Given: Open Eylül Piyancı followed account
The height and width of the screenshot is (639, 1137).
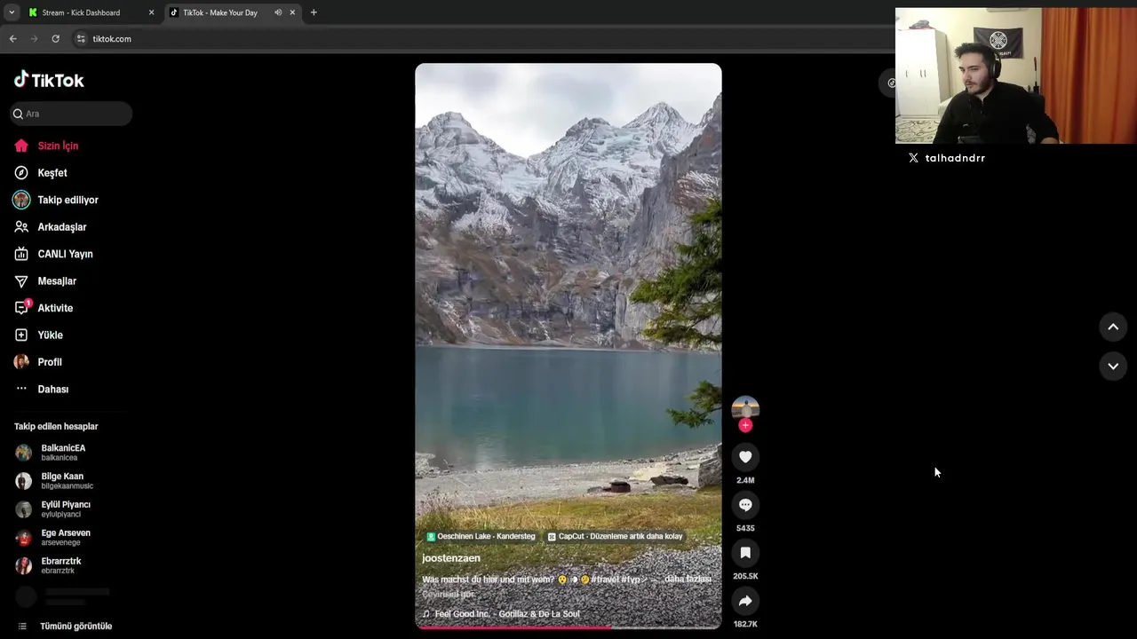Looking at the screenshot, I should [66, 509].
